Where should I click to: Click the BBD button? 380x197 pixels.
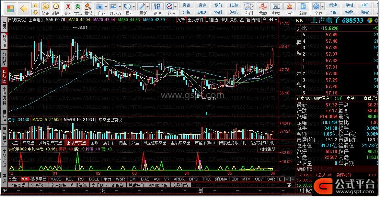tap(202, 12)
